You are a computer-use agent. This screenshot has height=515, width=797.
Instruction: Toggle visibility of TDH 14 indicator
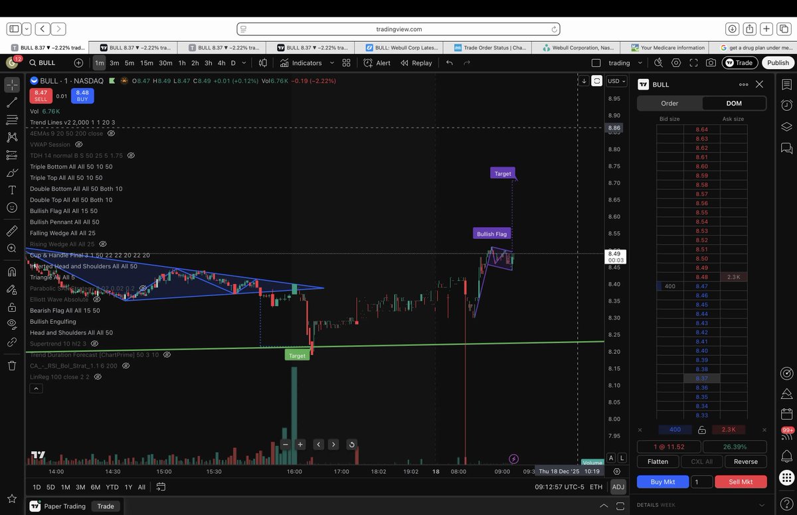click(x=131, y=155)
